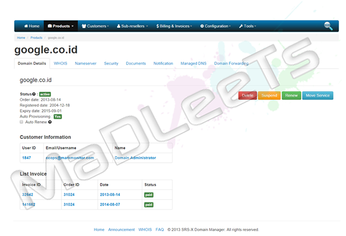
Task: Click the date 2013-08-14 link
Action: click(110, 194)
